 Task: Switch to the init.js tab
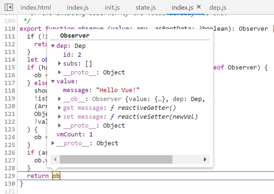tap(112, 7)
